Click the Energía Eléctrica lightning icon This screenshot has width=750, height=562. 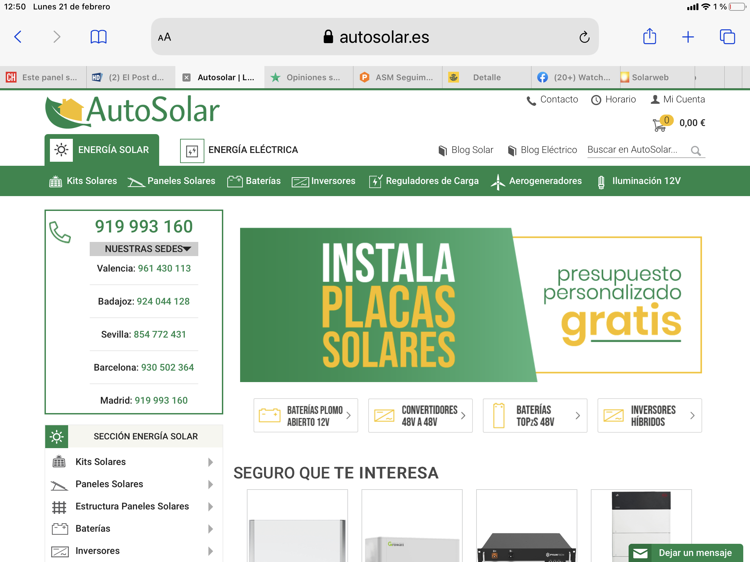coord(192,151)
